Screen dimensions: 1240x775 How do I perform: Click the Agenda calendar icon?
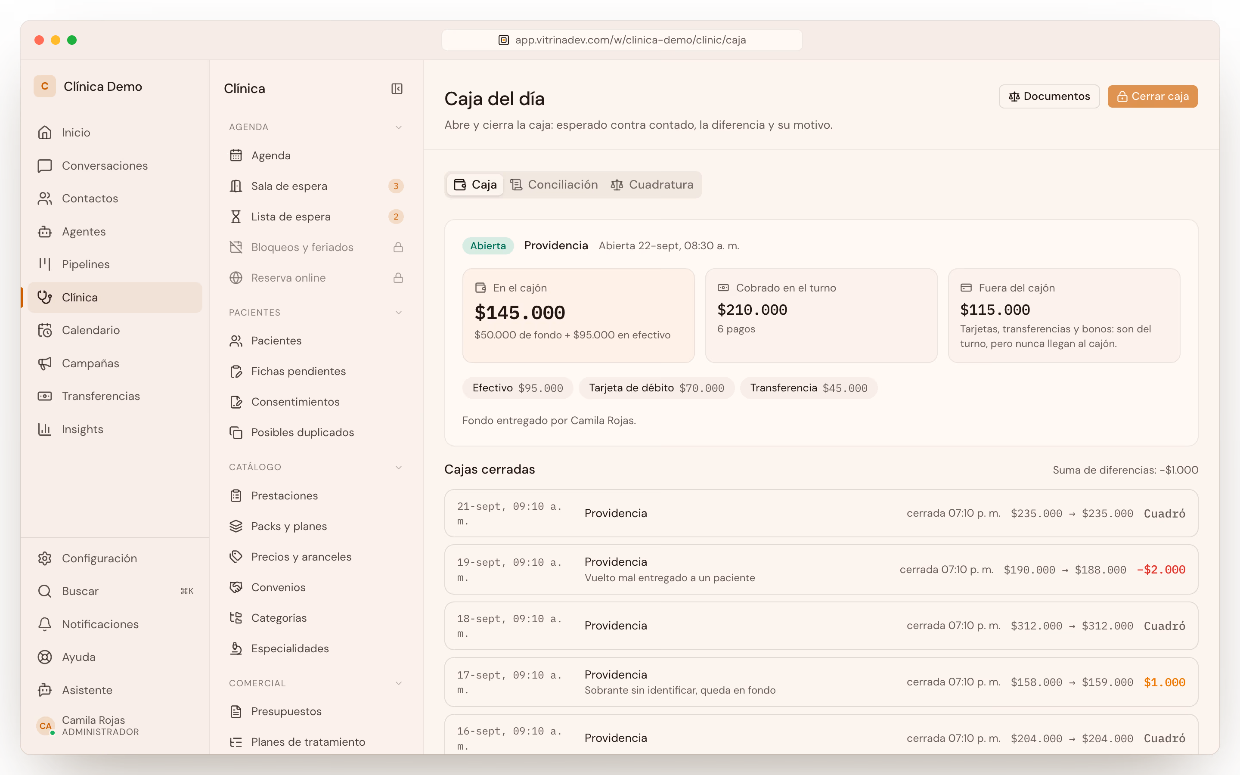[x=236, y=155]
